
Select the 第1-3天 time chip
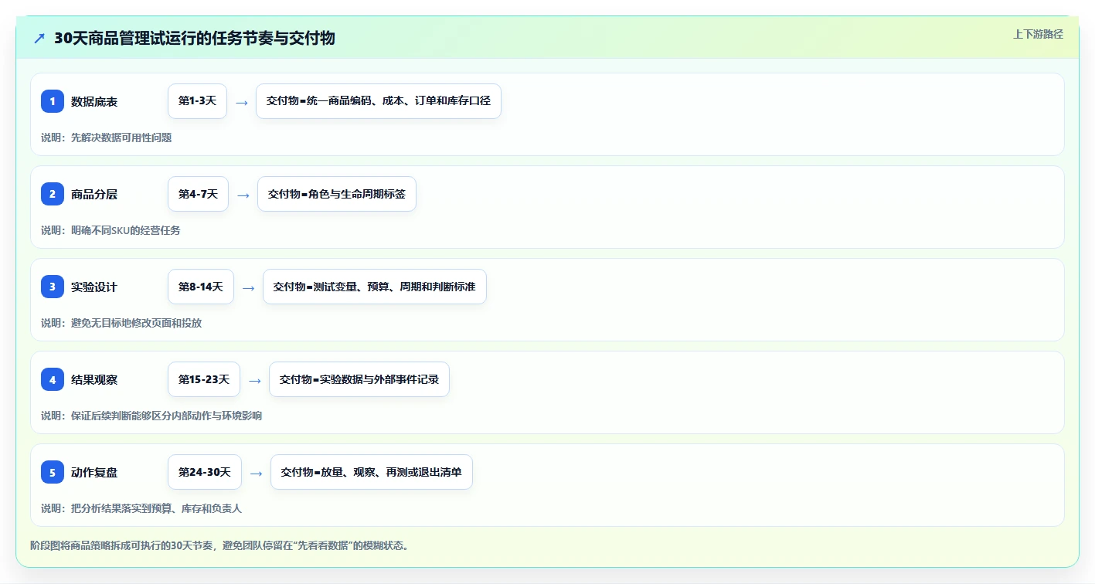point(197,101)
